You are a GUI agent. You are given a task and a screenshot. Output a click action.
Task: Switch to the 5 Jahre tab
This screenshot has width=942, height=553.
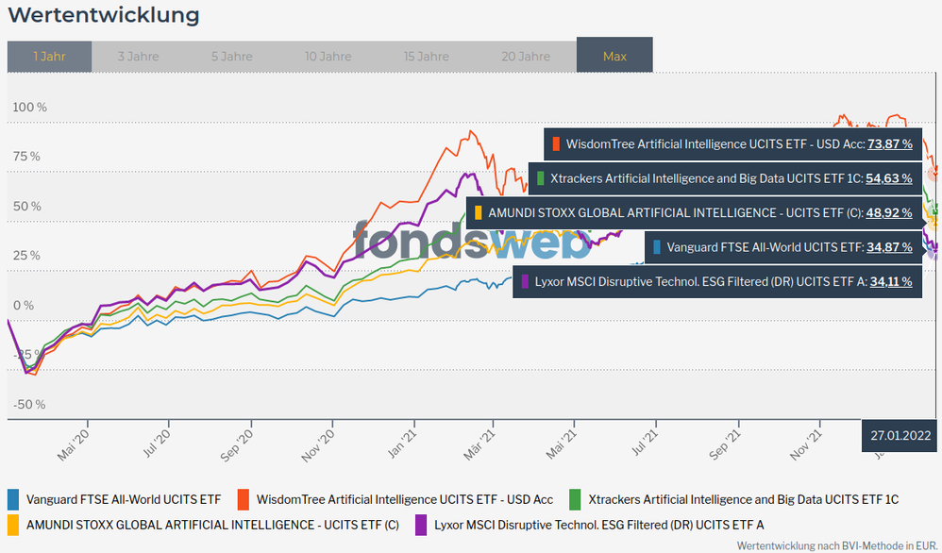click(231, 57)
